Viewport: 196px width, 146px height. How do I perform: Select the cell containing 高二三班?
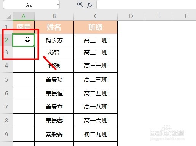click(96, 79)
